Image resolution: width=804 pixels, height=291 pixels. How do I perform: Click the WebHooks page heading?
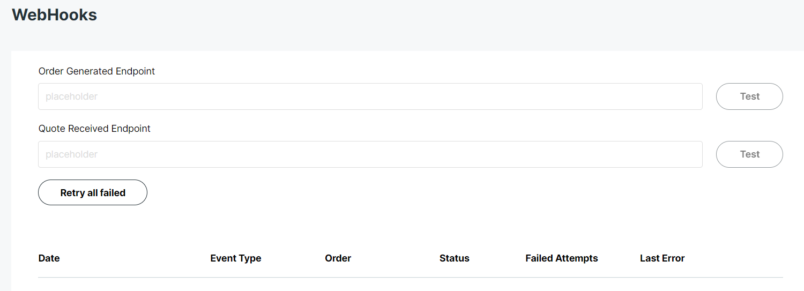tap(54, 14)
